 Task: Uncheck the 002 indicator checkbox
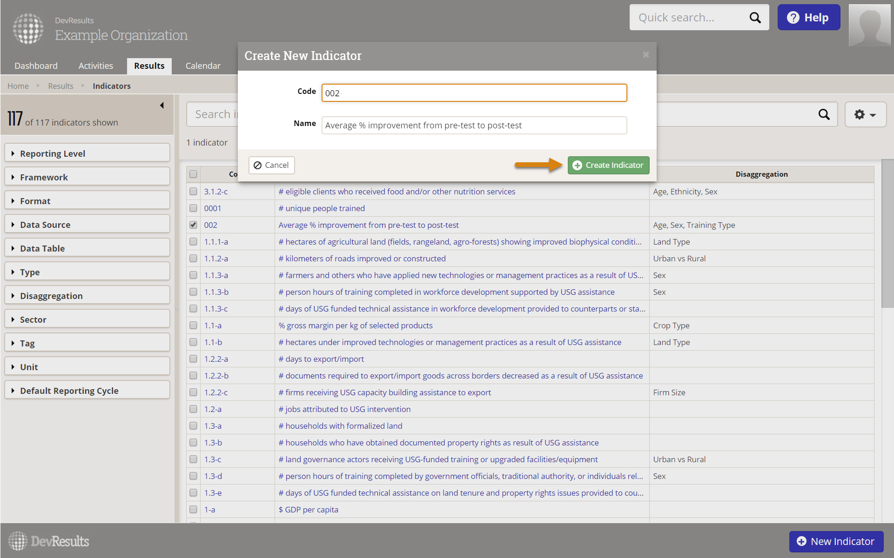(193, 225)
